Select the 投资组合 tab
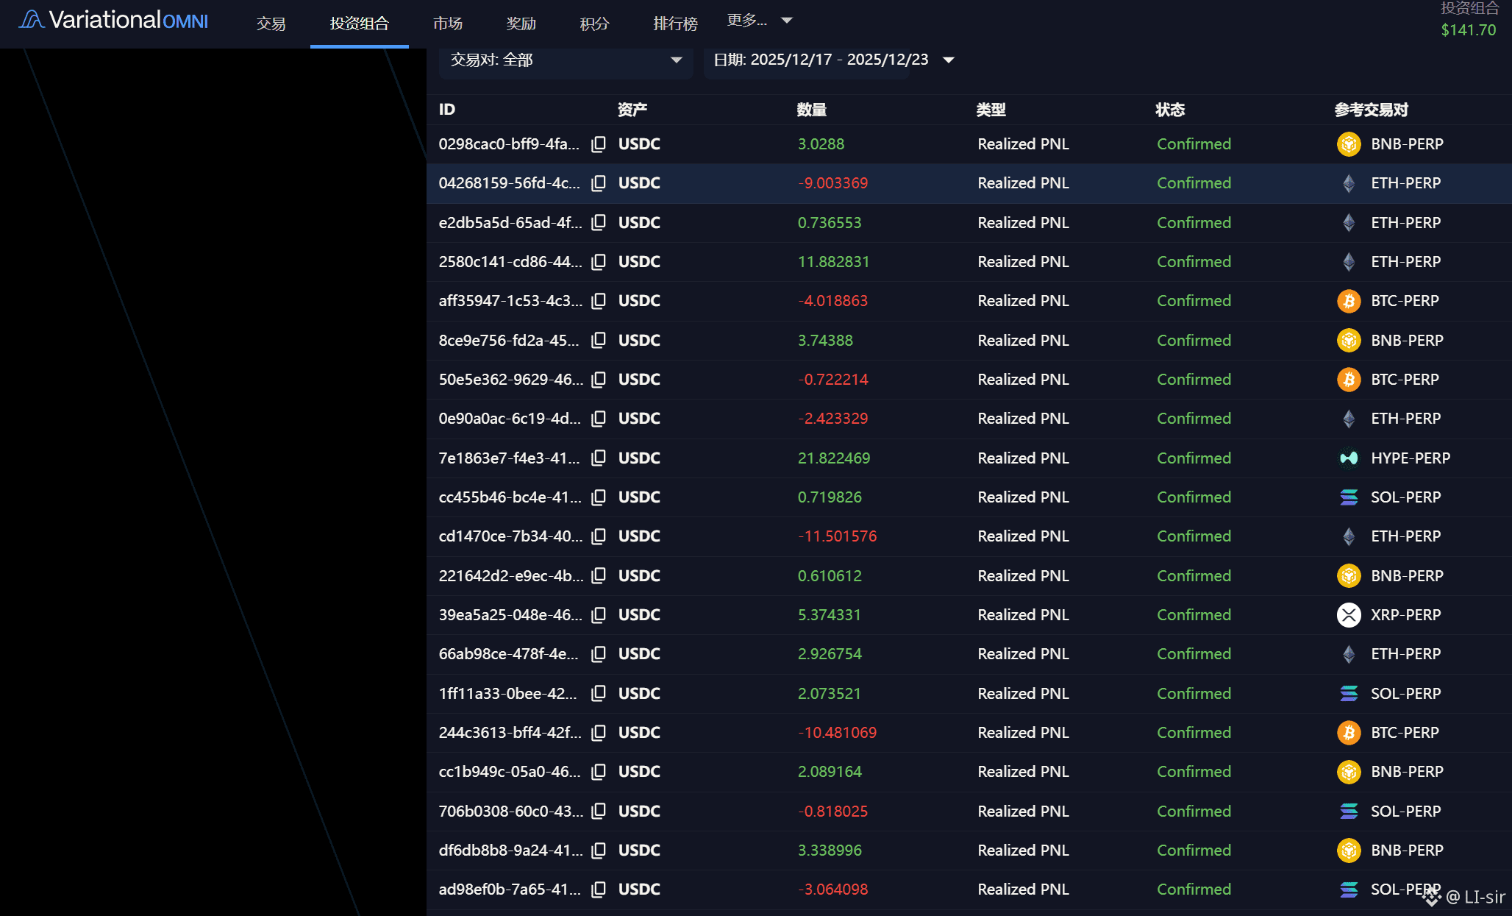 coord(359,24)
